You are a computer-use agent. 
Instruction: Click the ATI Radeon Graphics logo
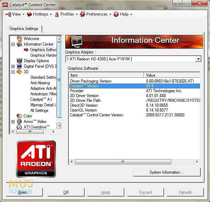pyautogui.click(x=36, y=159)
